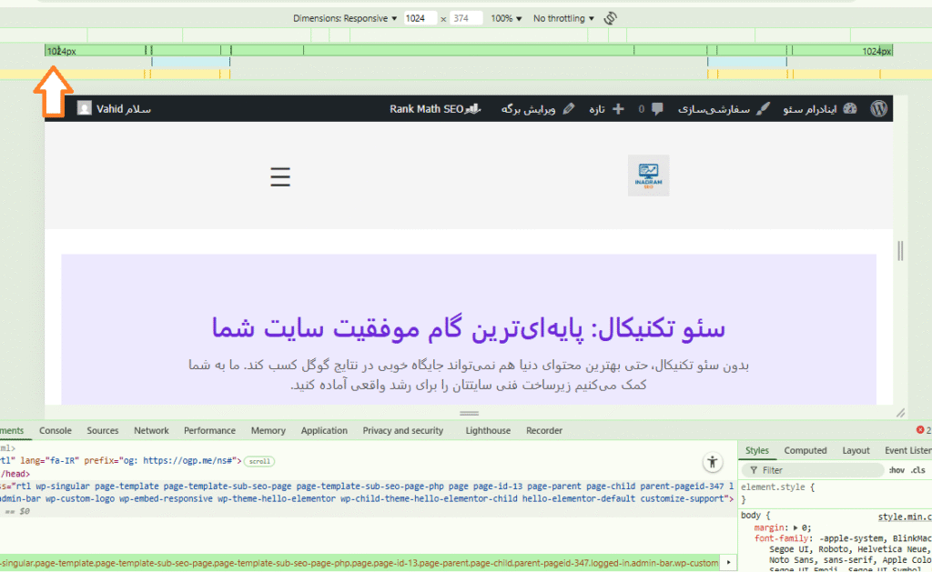Screen dimensions: 932x572
Task: Switch to the Sources tab
Action: (102, 431)
